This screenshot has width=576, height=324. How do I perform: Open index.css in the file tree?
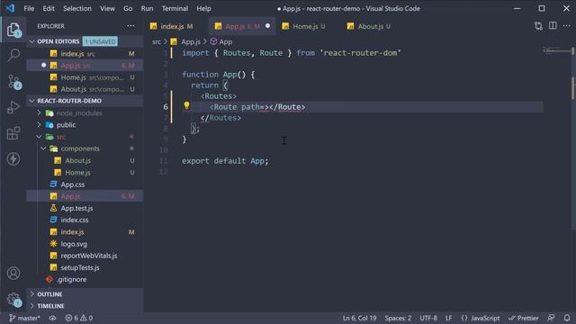pos(85,220)
